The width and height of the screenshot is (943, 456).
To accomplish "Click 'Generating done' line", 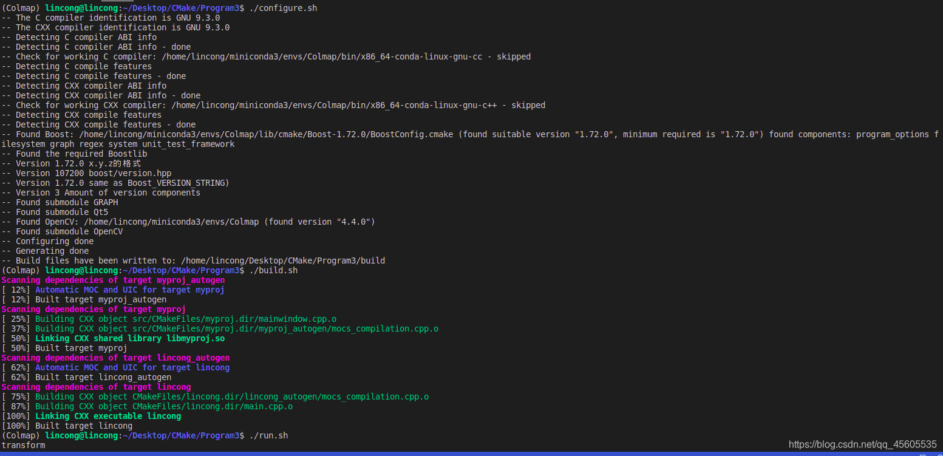I will 45,251.
